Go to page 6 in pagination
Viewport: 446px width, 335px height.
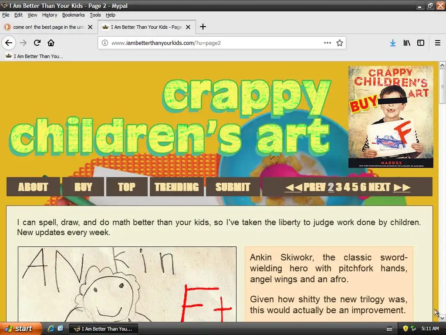363,187
